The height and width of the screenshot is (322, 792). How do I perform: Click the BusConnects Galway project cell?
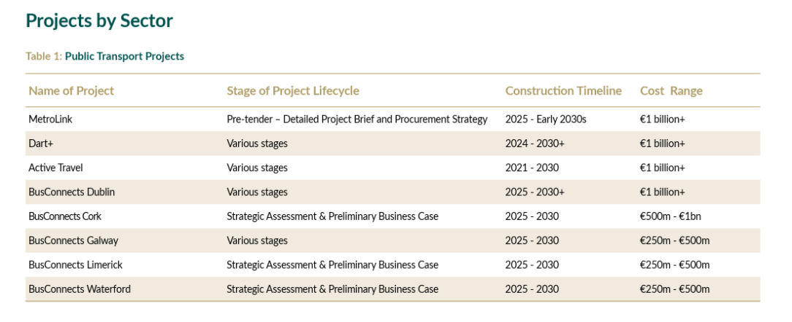click(73, 240)
